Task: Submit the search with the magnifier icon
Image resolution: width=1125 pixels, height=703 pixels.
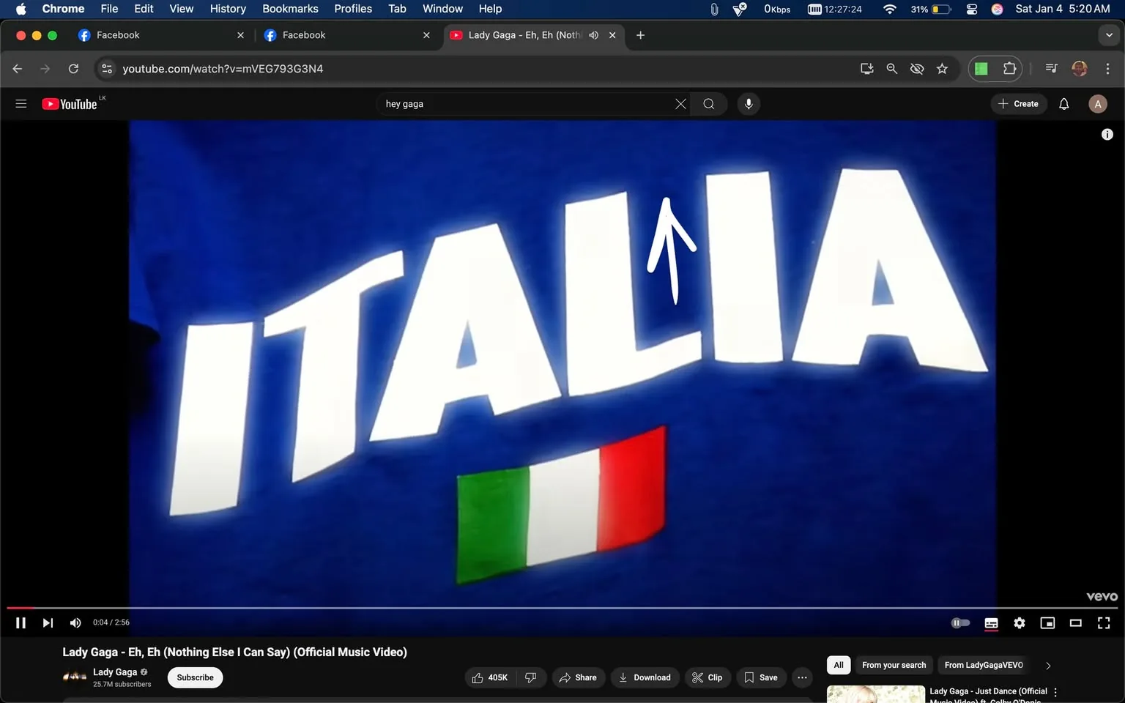Action: click(708, 103)
